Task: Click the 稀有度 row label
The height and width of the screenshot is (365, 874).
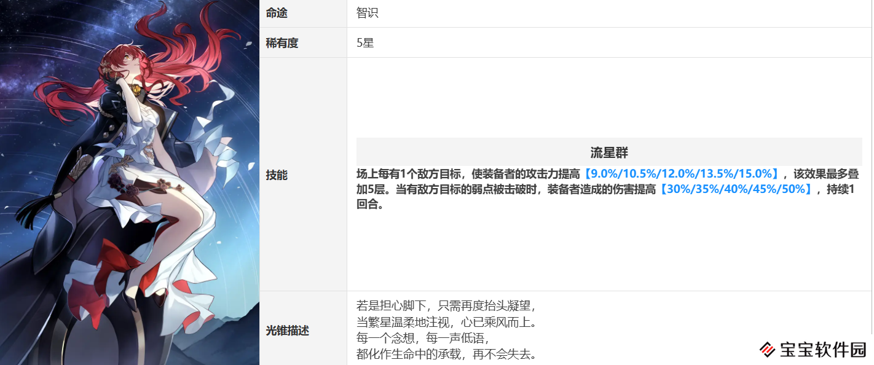Action: coord(282,43)
